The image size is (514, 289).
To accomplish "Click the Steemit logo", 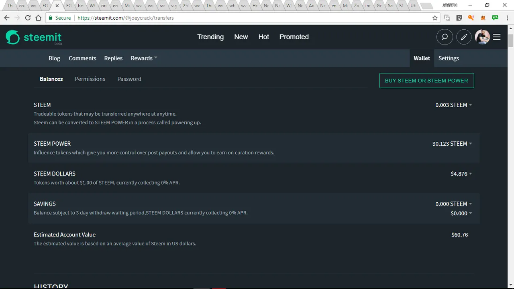I will pyautogui.click(x=34, y=37).
